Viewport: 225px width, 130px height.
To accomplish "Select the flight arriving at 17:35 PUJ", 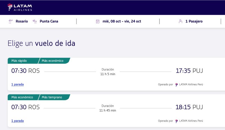I will point(189,71).
